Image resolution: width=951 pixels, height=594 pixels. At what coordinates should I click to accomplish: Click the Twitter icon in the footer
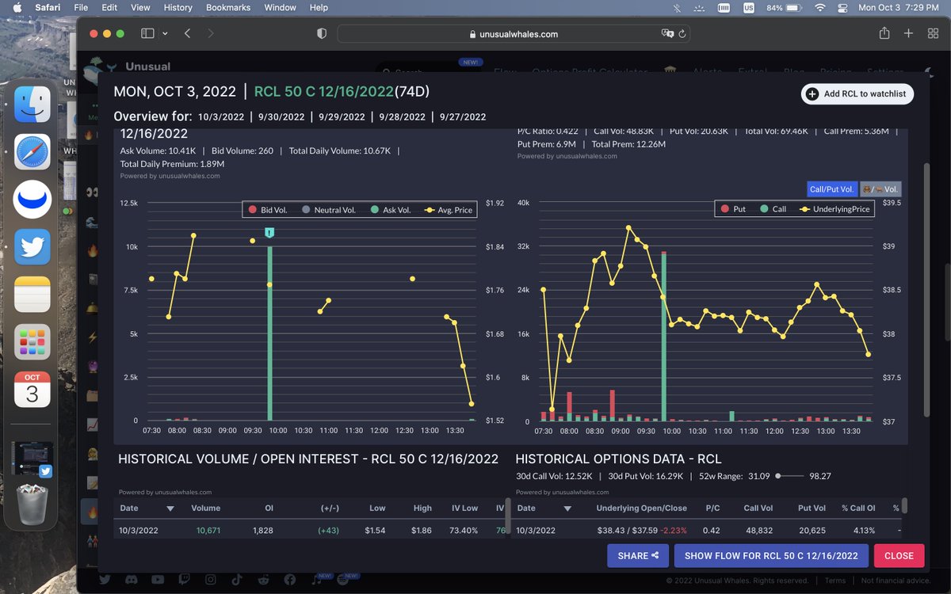(x=105, y=579)
